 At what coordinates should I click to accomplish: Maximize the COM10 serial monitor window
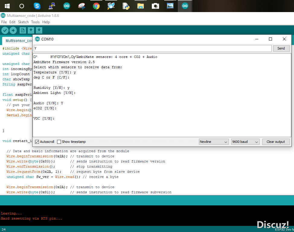click(270, 39)
